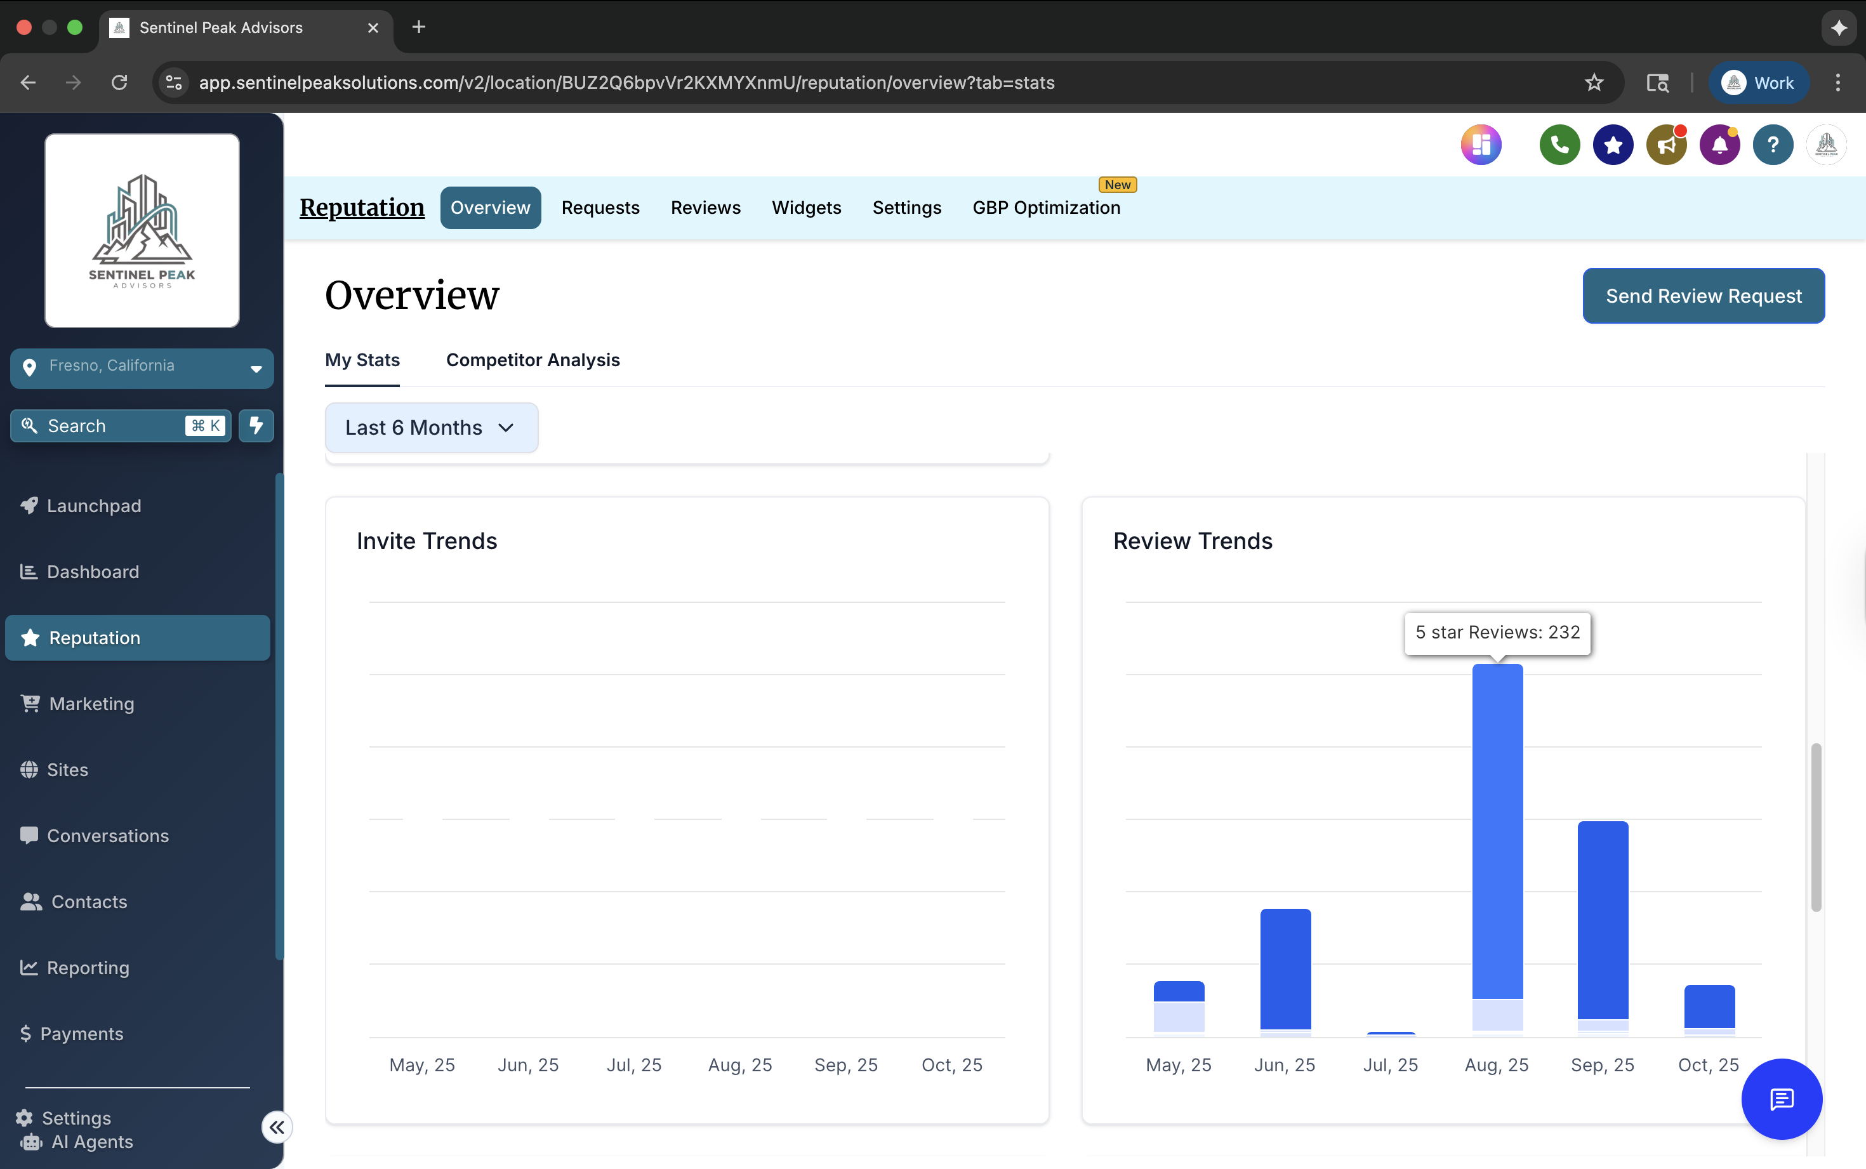The height and width of the screenshot is (1169, 1866).
Task: Close the Sentinel Peak Advisors browser tab
Action: pos(373,28)
